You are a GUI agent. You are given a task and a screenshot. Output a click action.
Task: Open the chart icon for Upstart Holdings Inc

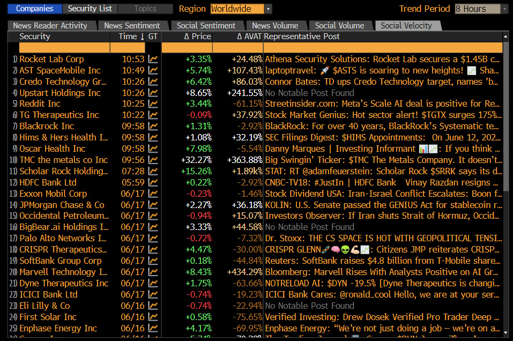(153, 93)
